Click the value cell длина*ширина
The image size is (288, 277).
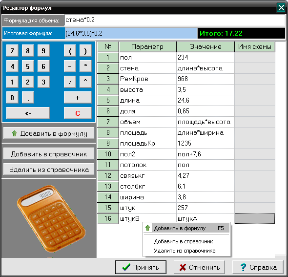click(206, 133)
